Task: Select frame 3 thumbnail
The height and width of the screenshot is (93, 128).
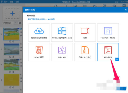Action: pyautogui.click(x=12, y=65)
